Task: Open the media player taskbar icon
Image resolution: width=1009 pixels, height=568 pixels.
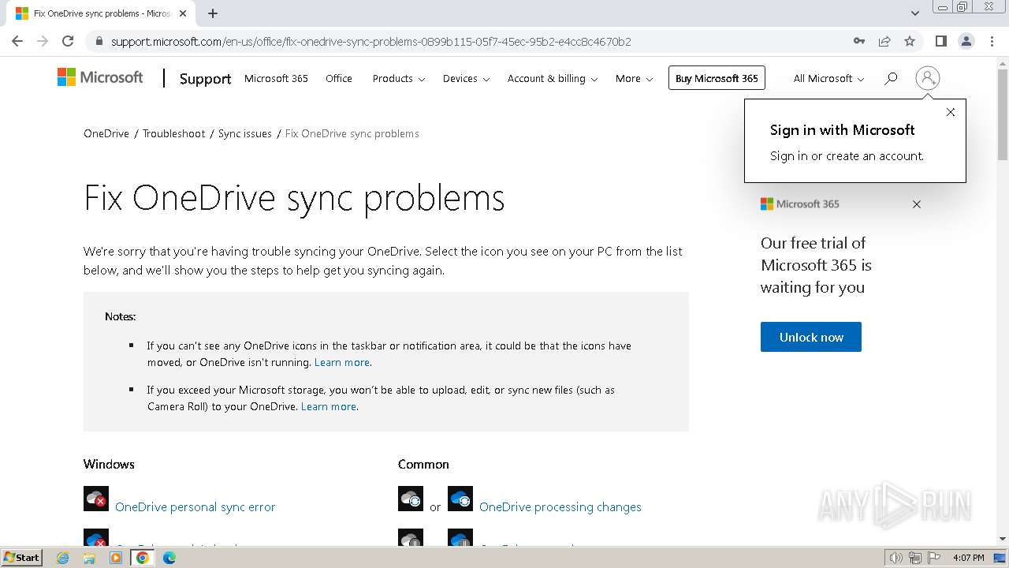Action: (x=116, y=558)
